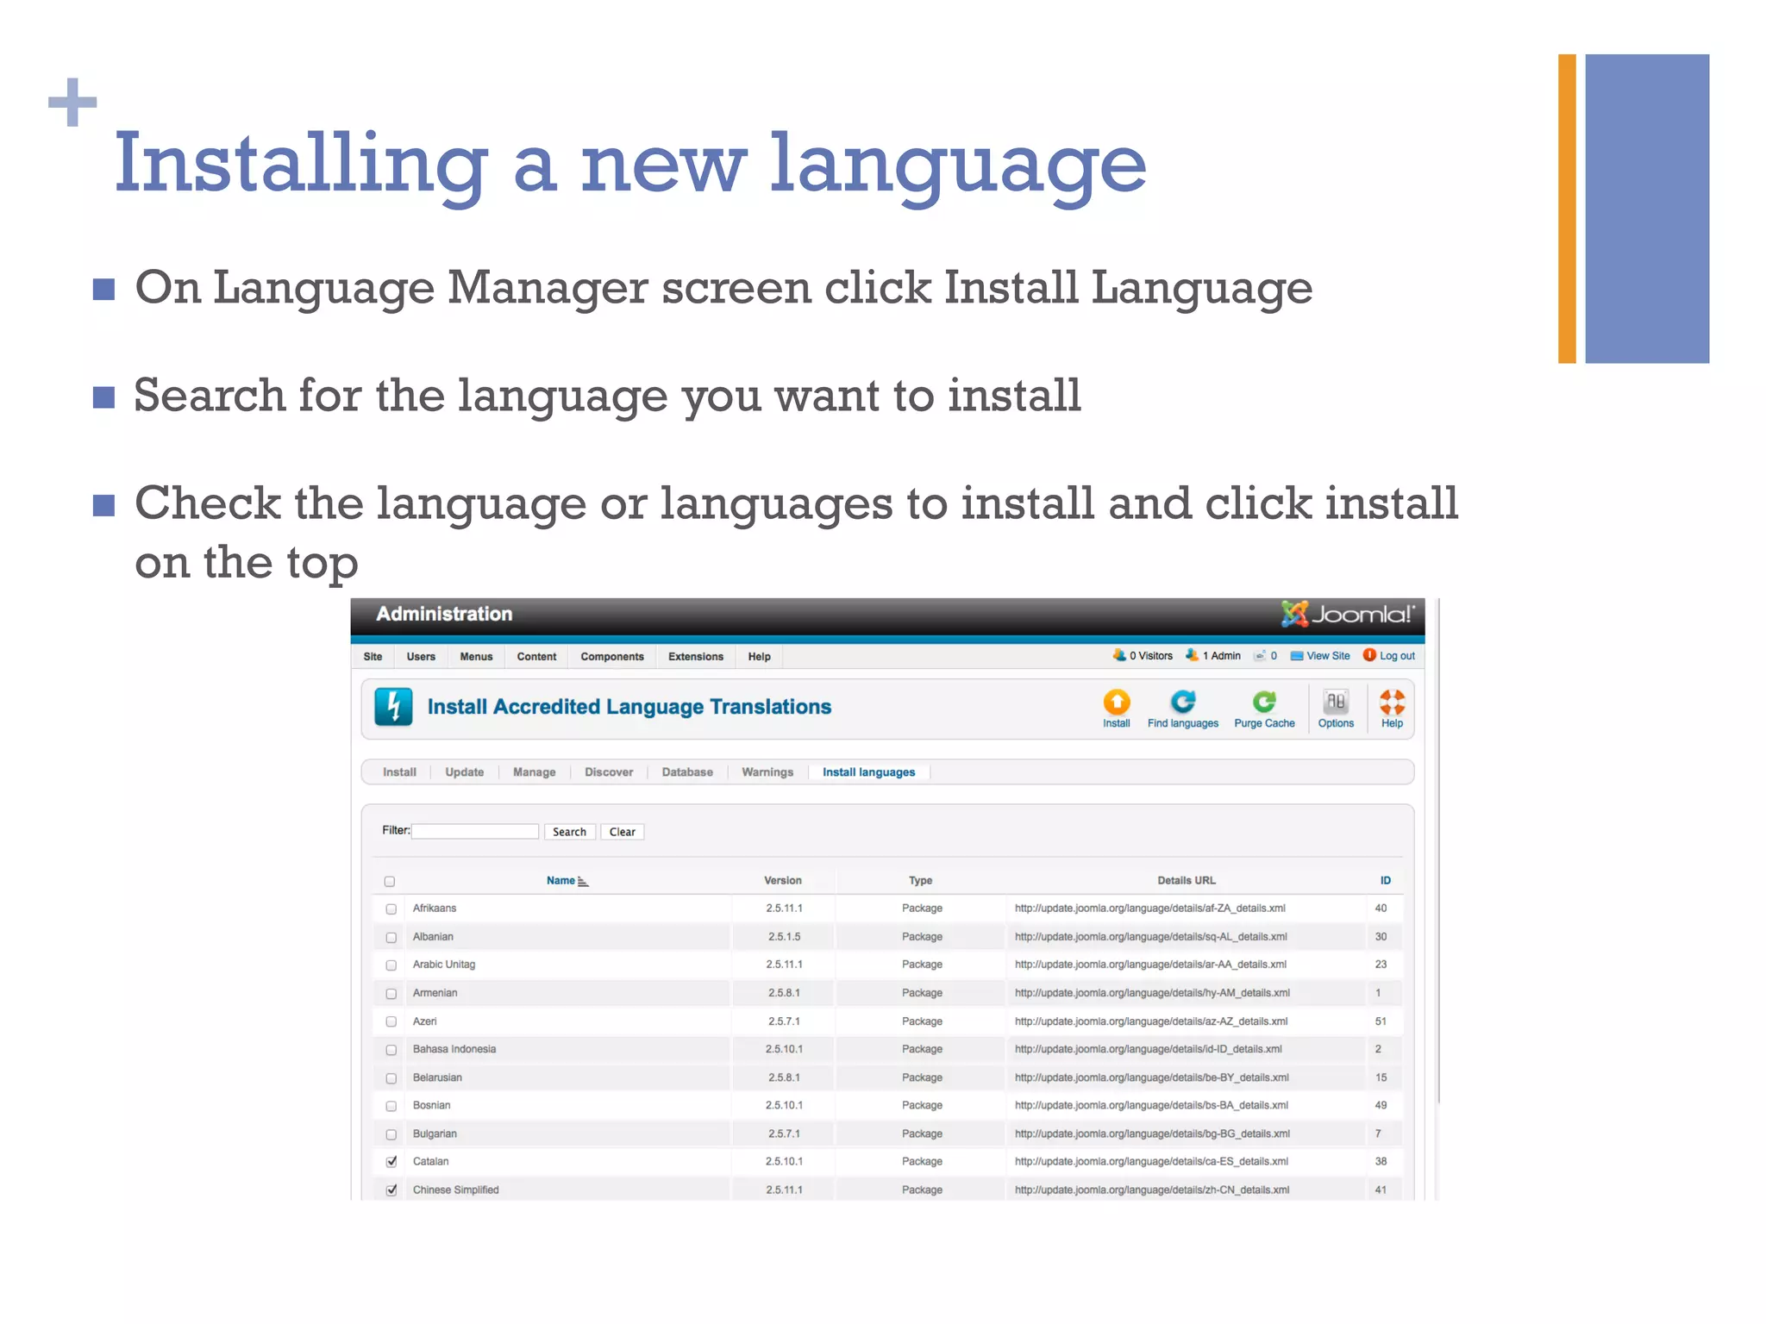Switch to the Database tab
Viewport: 1766px width, 1324px height.
tap(687, 772)
